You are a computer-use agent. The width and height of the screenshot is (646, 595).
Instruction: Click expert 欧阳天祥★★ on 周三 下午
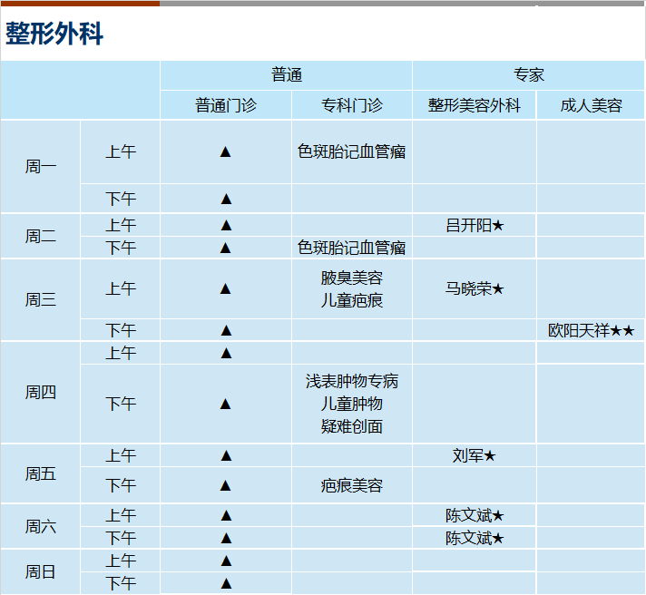pos(591,330)
